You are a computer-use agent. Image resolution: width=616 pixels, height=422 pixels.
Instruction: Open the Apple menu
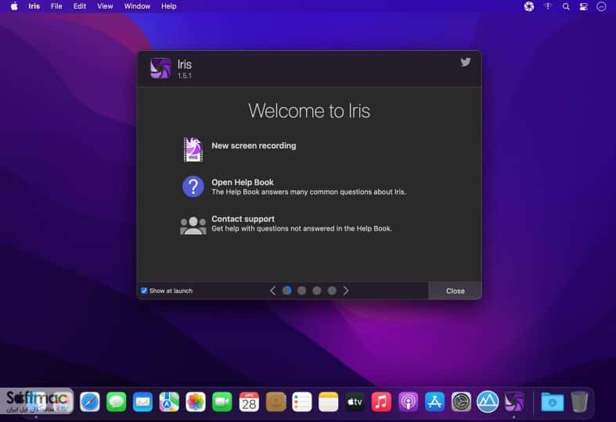coord(14,6)
